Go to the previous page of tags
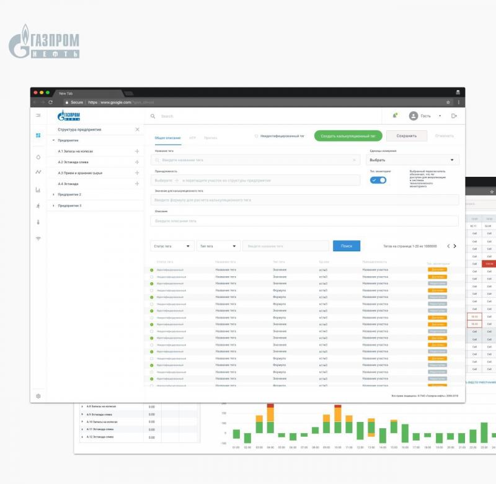 click(448, 246)
